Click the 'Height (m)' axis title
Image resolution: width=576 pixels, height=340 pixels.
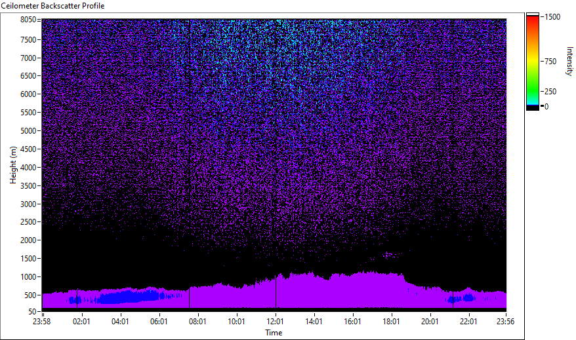[x=13, y=165]
